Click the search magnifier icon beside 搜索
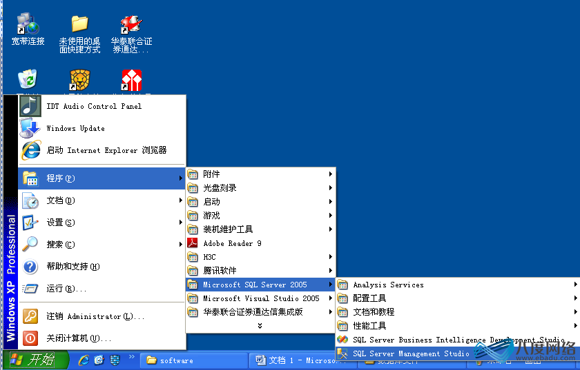 30,244
